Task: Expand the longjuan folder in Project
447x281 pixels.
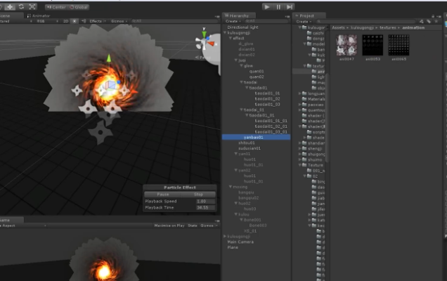Action: [x=300, y=93]
